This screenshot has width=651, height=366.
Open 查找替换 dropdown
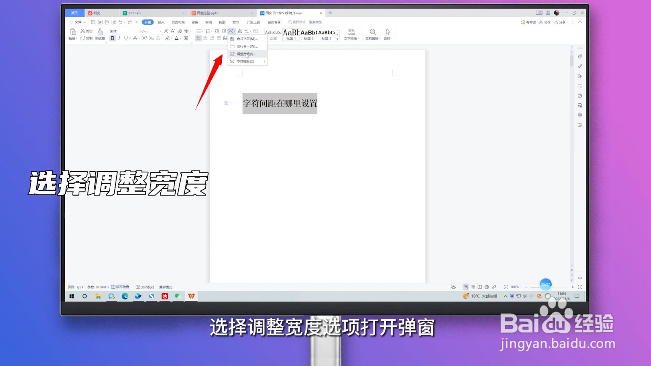(x=373, y=34)
